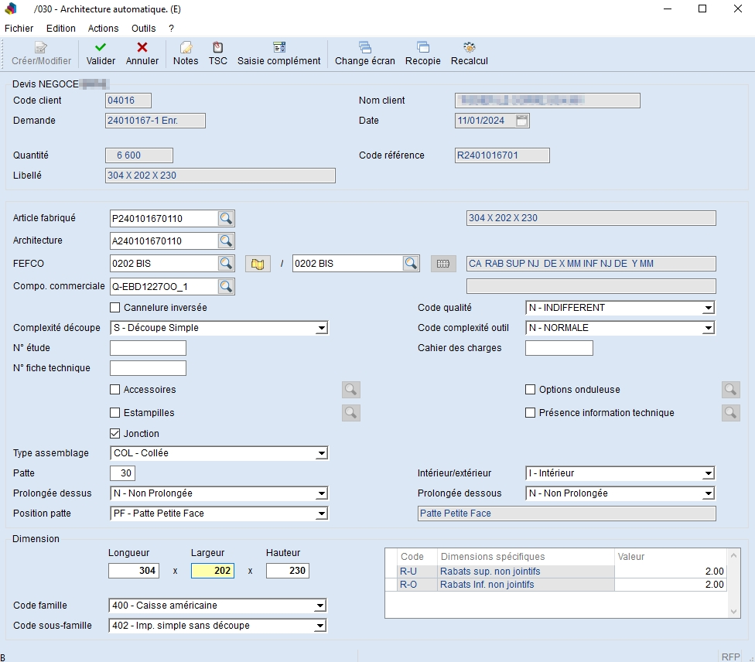Viewport: 755px width, 662px height.
Task: Click the TSC toolbar icon
Action: click(218, 48)
